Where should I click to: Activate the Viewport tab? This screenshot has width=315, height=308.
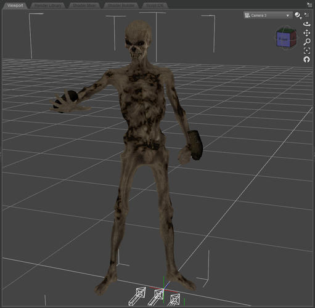15,6
